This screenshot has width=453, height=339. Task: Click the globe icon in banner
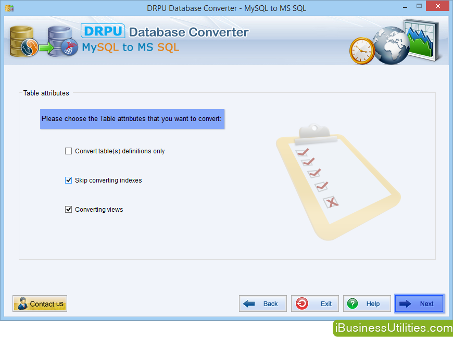(391, 45)
